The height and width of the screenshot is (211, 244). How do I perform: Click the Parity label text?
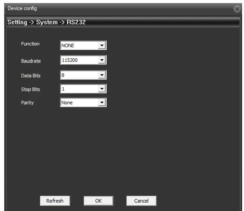tap(27, 103)
